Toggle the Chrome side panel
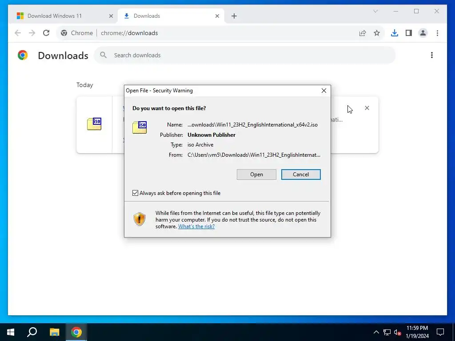 tap(409, 33)
